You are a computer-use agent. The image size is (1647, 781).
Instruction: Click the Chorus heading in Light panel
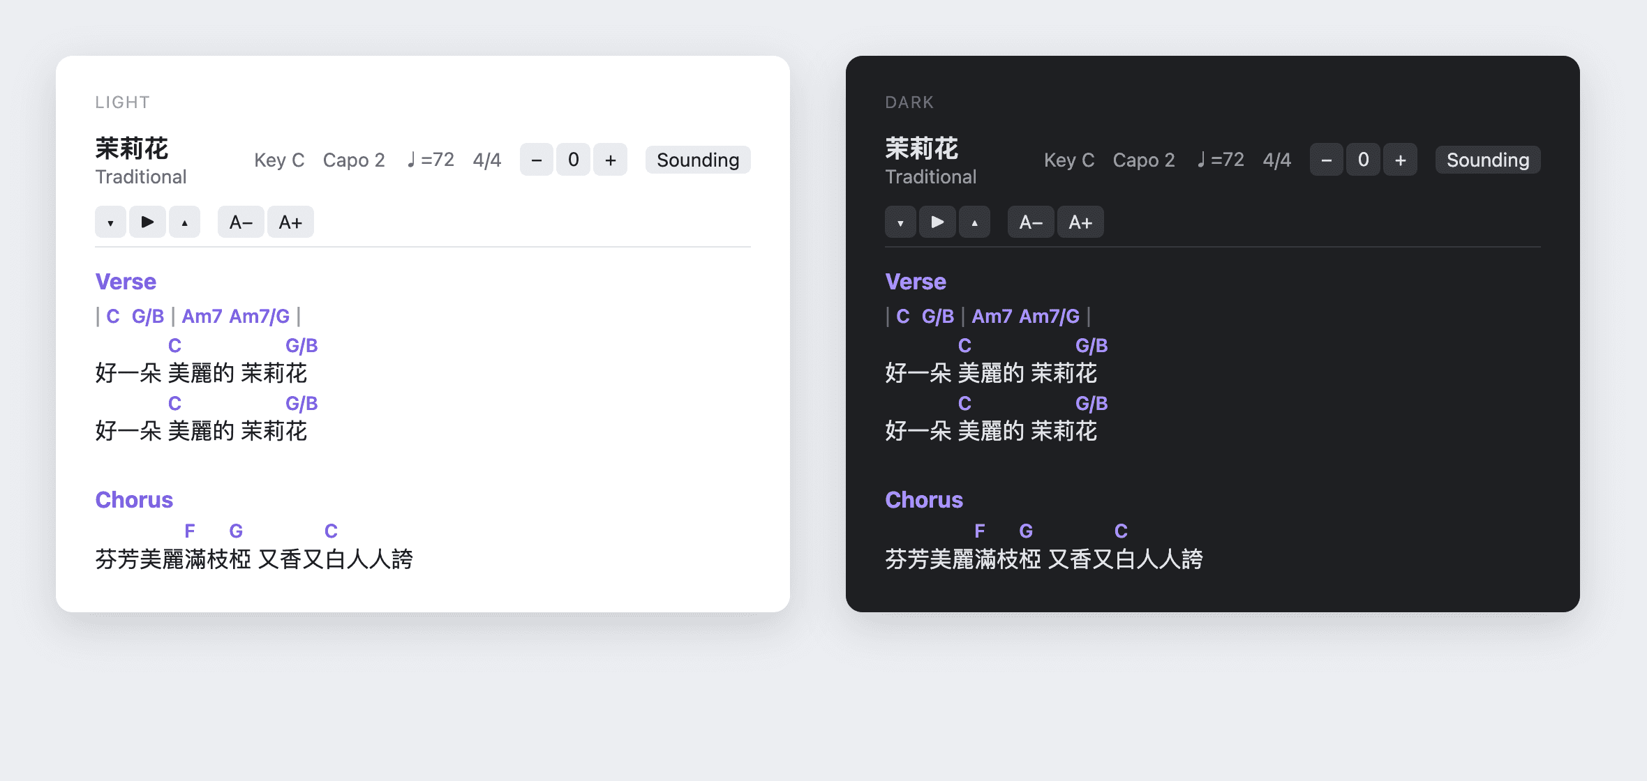(x=134, y=500)
